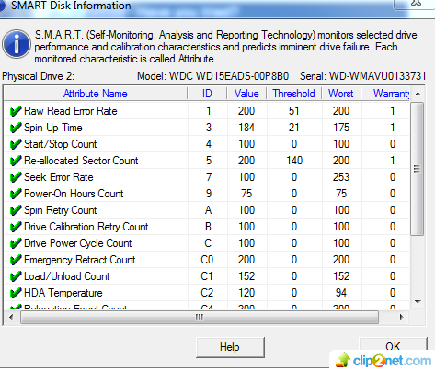Sort by Value column header

pyautogui.click(x=246, y=94)
